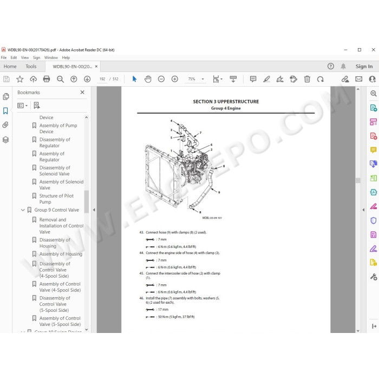Open Assembly of Control Valve (5-Spool Side)
The height and width of the screenshot is (379, 379).
pos(60,321)
